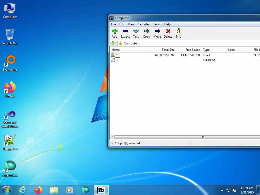Image resolution: width=260 pixels, height=195 pixels.
Task: Click the red Delete toolbar icon
Action: [x=168, y=33]
